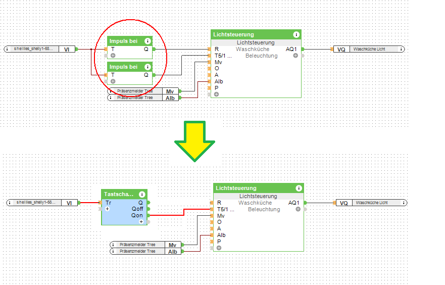
Task: Click Mv label of upper Präsenzmelder Tree
Action: pos(170,91)
